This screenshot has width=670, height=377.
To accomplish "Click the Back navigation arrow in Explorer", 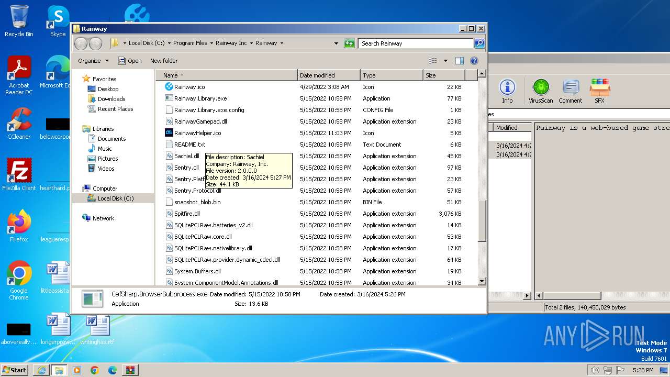I will (x=81, y=43).
